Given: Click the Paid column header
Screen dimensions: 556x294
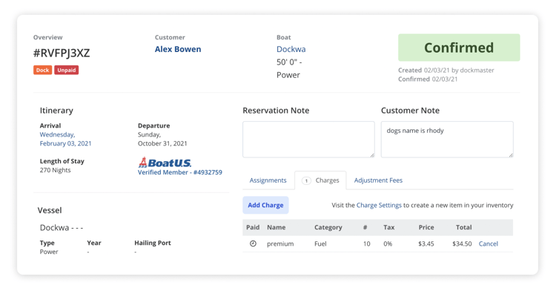Looking at the screenshot, I should tap(253, 227).
